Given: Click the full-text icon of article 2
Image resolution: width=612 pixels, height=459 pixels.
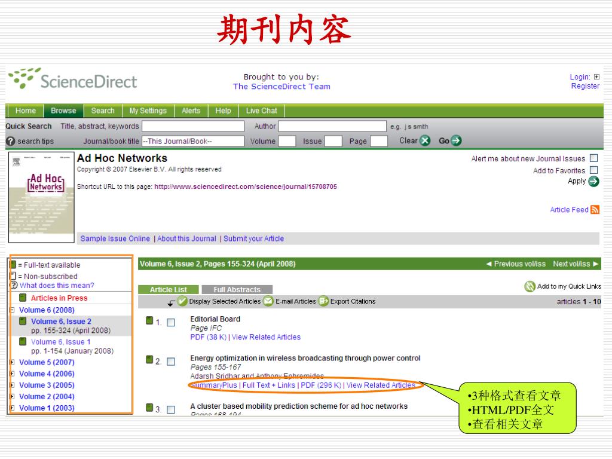Looking at the screenshot, I should 149,359.
